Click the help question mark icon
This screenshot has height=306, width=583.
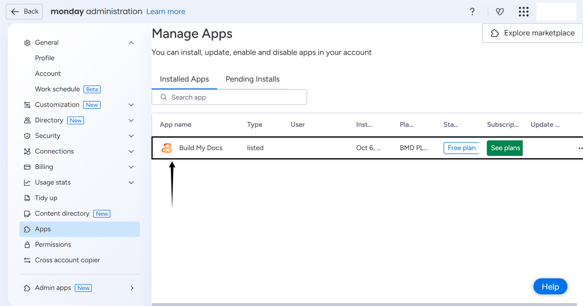pyautogui.click(x=472, y=12)
